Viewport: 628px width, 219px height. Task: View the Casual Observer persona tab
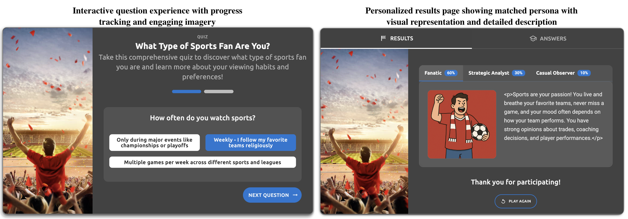(x=563, y=73)
